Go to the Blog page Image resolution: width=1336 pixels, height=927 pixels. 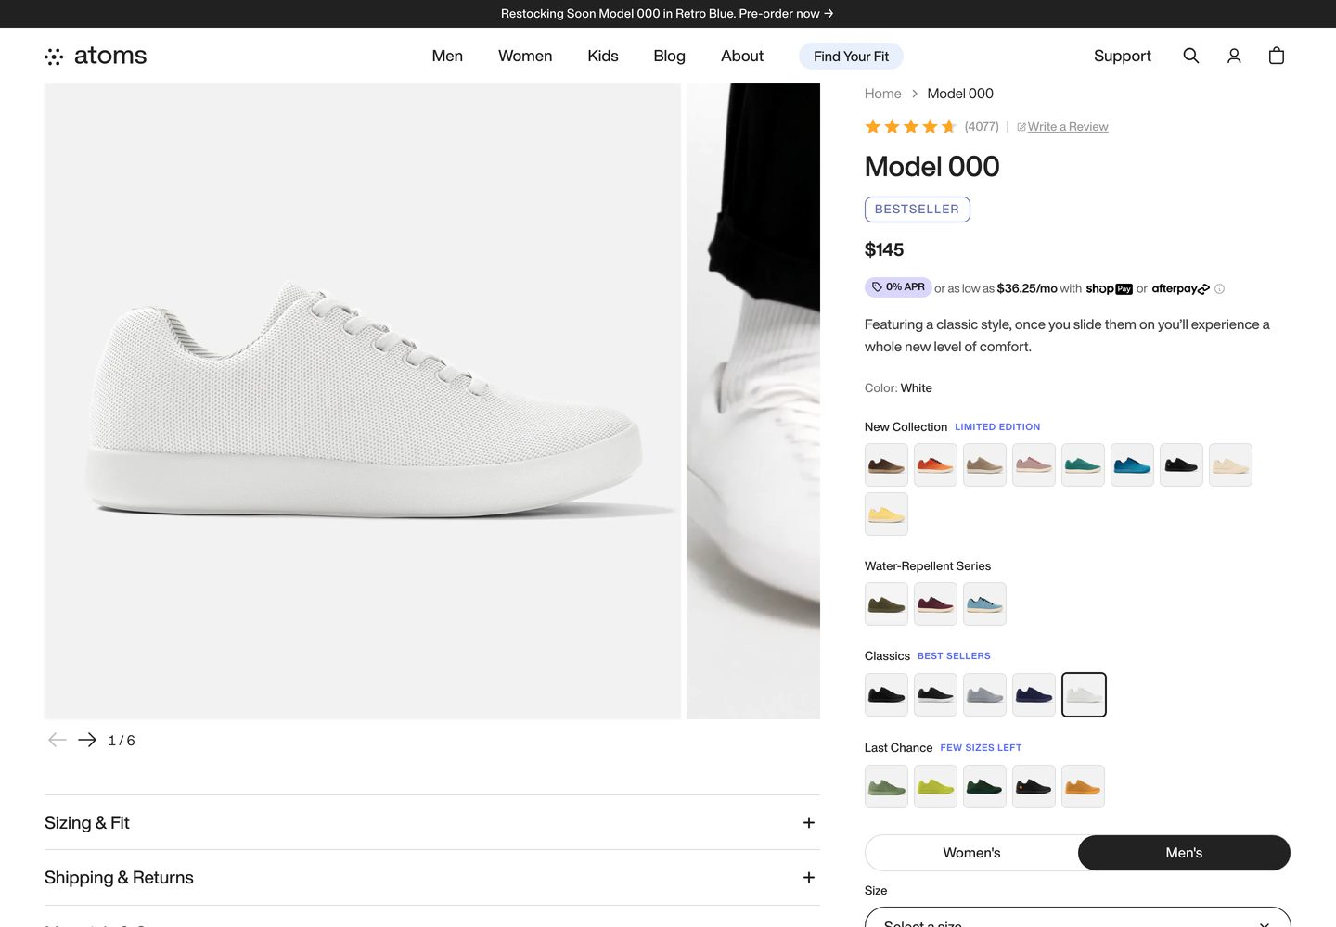tap(669, 56)
